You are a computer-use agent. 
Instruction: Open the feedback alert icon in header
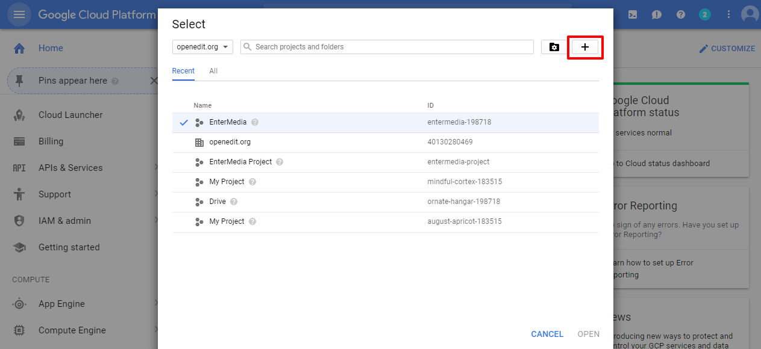(x=657, y=14)
